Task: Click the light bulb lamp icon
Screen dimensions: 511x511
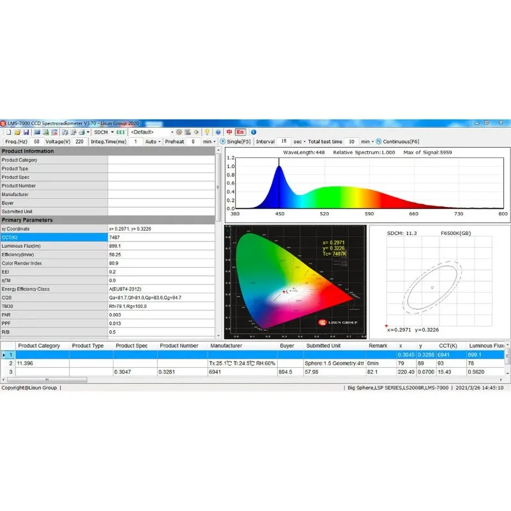Action: (x=207, y=132)
